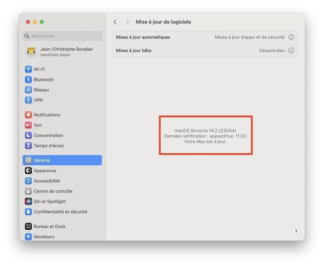The width and height of the screenshot is (324, 266).
Task: Click the help question mark button
Action: (x=296, y=232)
